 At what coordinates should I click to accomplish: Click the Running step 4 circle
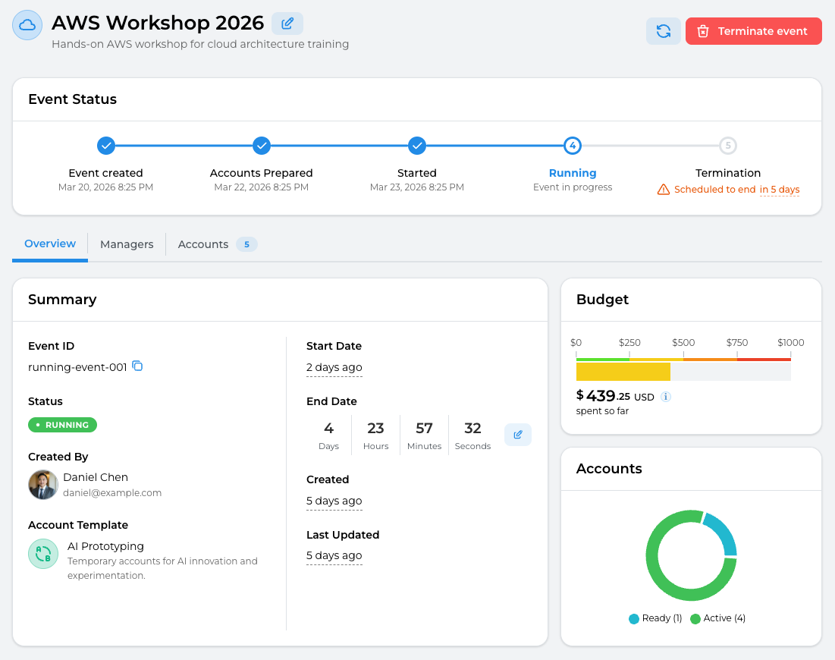pyautogui.click(x=573, y=145)
